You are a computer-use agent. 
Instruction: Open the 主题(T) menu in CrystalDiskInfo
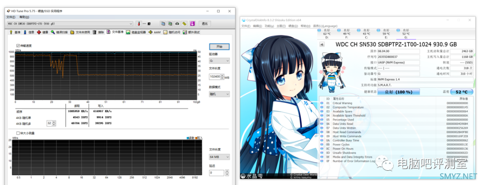[x=281, y=26]
